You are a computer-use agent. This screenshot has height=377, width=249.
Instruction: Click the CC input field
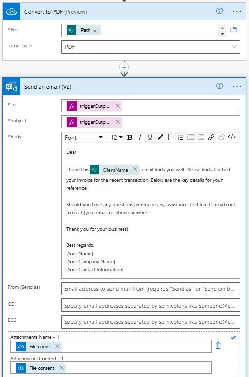tap(151, 306)
